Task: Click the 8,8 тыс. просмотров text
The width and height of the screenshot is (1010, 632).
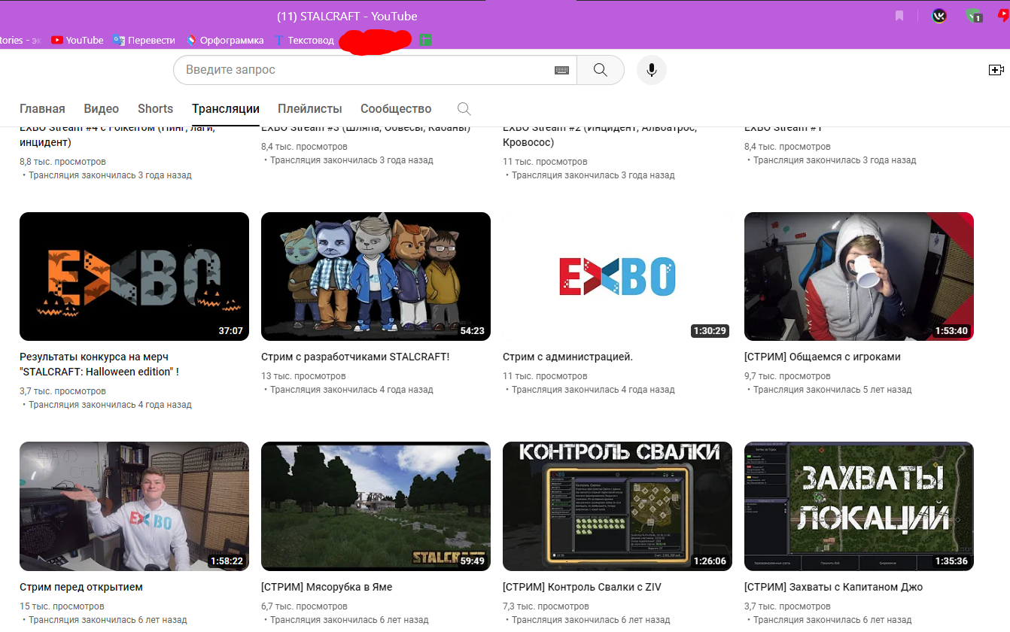Action: click(62, 162)
